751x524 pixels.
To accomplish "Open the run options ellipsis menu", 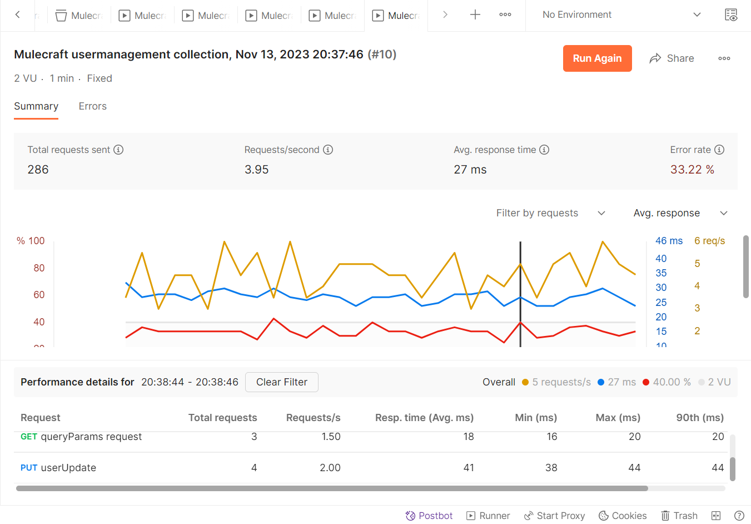I will point(724,58).
